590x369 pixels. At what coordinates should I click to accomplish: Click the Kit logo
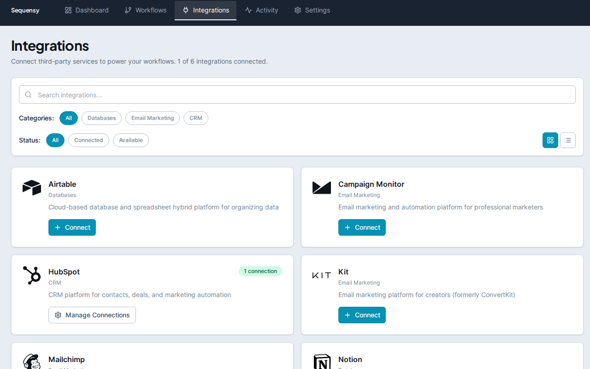[322, 275]
